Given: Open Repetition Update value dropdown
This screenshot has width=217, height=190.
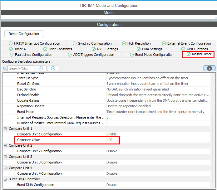Looking at the screenshot, I should coord(158,106).
